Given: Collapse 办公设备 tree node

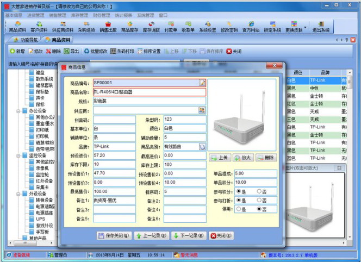Looking at the screenshot, I should 18,111.
